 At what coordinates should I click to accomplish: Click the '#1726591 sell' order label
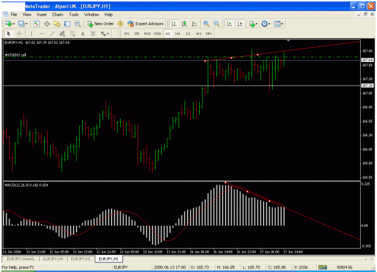(16, 55)
